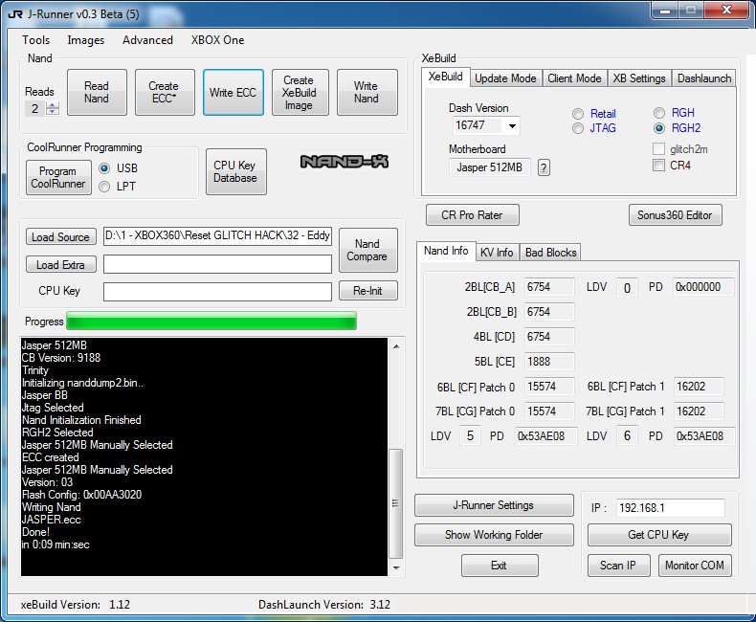
Task: Click the Write ECC button
Action: 233,92
